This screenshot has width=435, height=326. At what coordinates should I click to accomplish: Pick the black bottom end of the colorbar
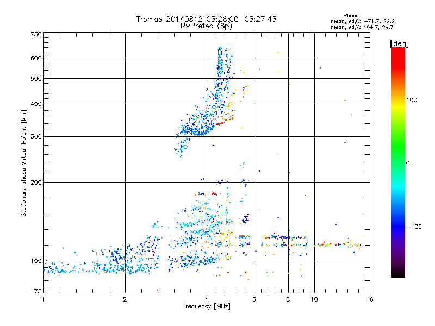pos(398,273)
